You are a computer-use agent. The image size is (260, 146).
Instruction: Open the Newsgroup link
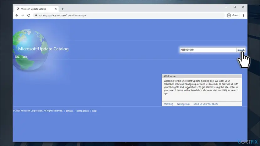[183, 104]
